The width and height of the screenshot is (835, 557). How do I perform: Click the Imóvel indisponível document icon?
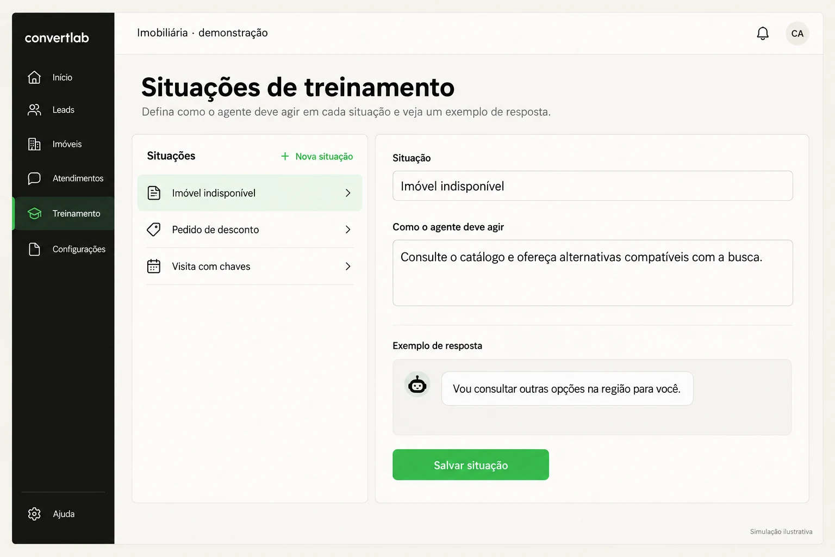click(x=154, y=193)
